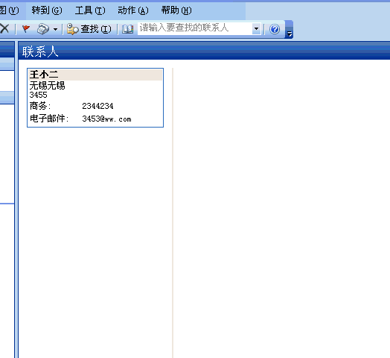This screenshot has width=390, height=358.
Task: Select the 王小二 contact card header
Action: [x=95, y=75]
